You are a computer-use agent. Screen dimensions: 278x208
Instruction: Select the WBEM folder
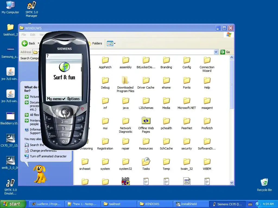click(x=207, y=164)
